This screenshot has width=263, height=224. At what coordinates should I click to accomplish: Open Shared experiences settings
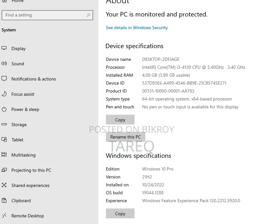tap(30, 185)
